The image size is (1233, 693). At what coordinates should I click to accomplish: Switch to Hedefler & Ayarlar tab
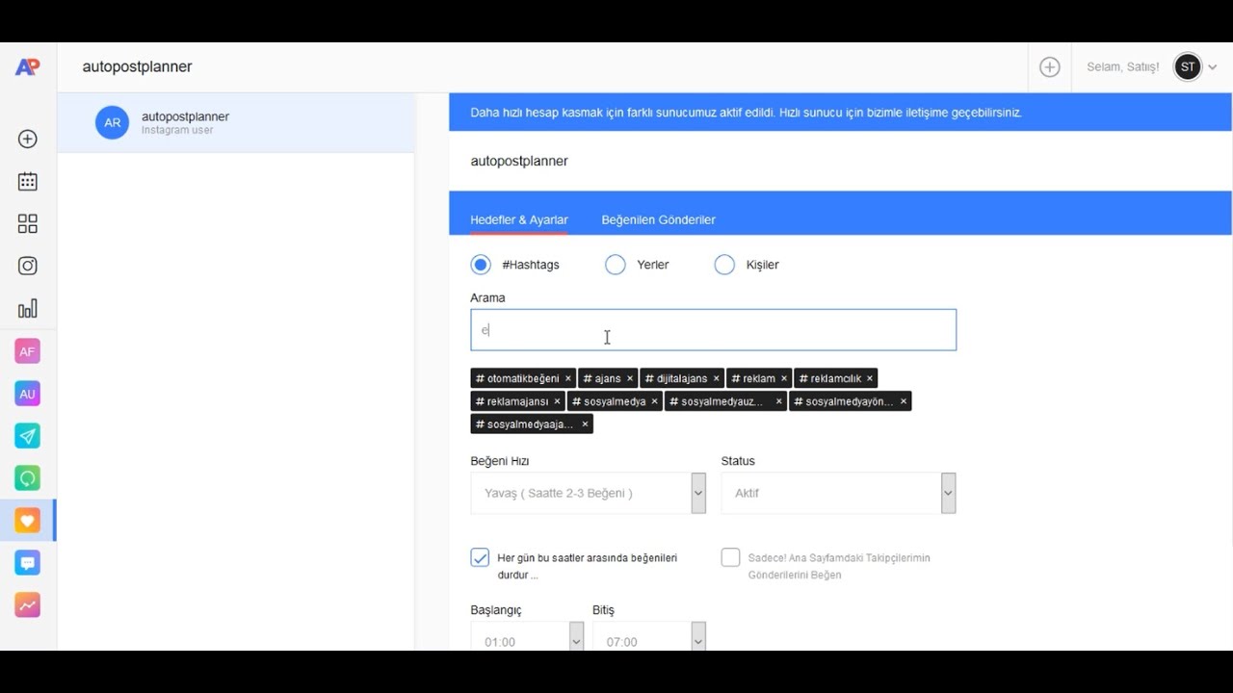pyautogui.click(x=519, y=219)
